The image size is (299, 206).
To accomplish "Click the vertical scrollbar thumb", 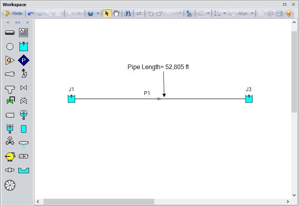I will point(294,72).
